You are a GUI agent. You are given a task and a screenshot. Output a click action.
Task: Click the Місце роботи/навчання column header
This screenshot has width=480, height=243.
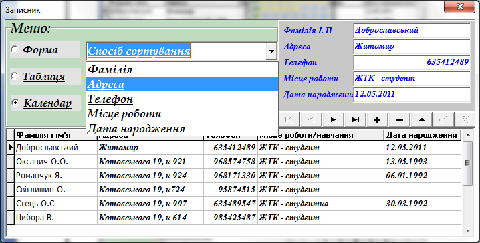pyautogui.click(x=321, y=135)
